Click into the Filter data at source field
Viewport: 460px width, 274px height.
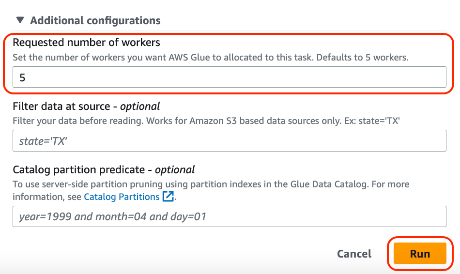(229, 141)
